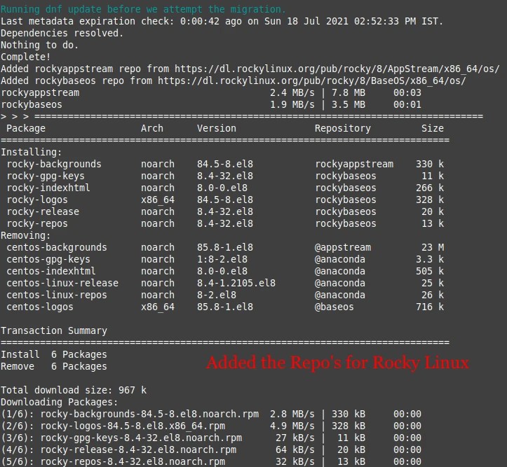Click the @baseos repository entry

point(334,307)
